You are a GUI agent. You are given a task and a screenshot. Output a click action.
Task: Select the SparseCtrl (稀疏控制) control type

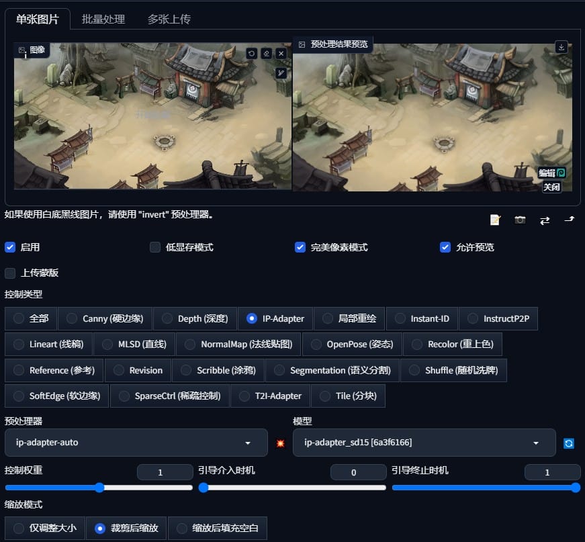click(170, 396)
